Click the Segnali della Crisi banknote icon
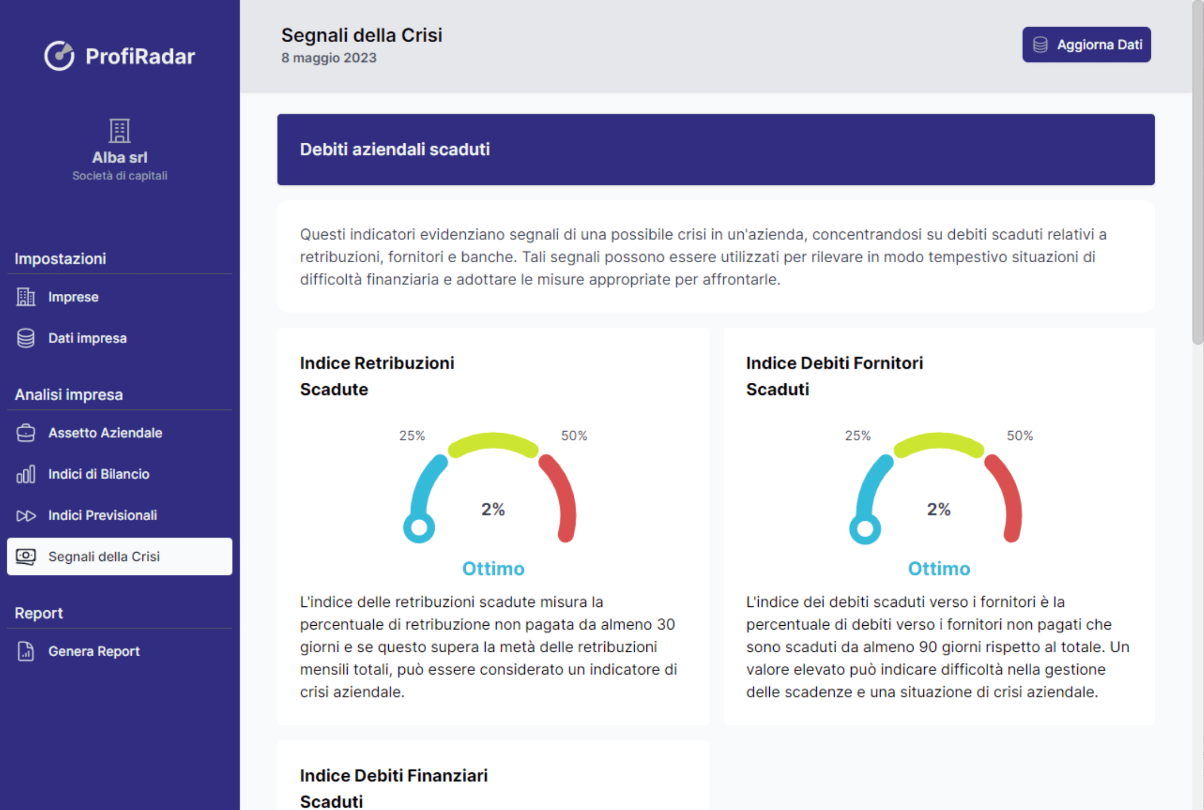The height and width of the screenshot is (810, 1204). (x=25, y=557)
